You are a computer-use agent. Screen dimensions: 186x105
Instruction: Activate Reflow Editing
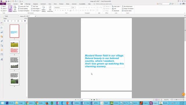tap(44, 9)
